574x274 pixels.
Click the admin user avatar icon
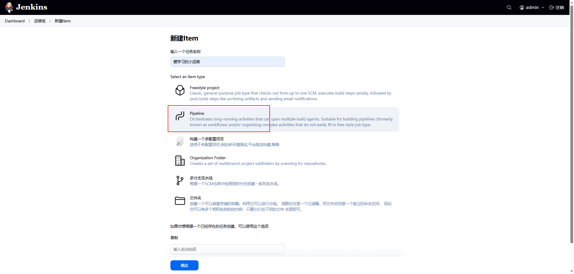click(522, 7)
